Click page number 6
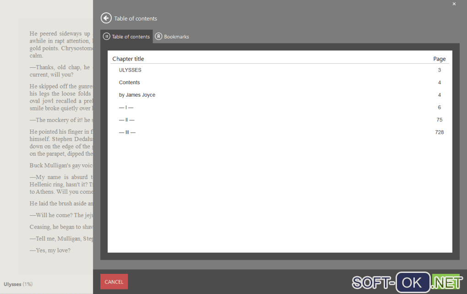Image resolution: width=467 pixels, height=294 pixels. 440,107
